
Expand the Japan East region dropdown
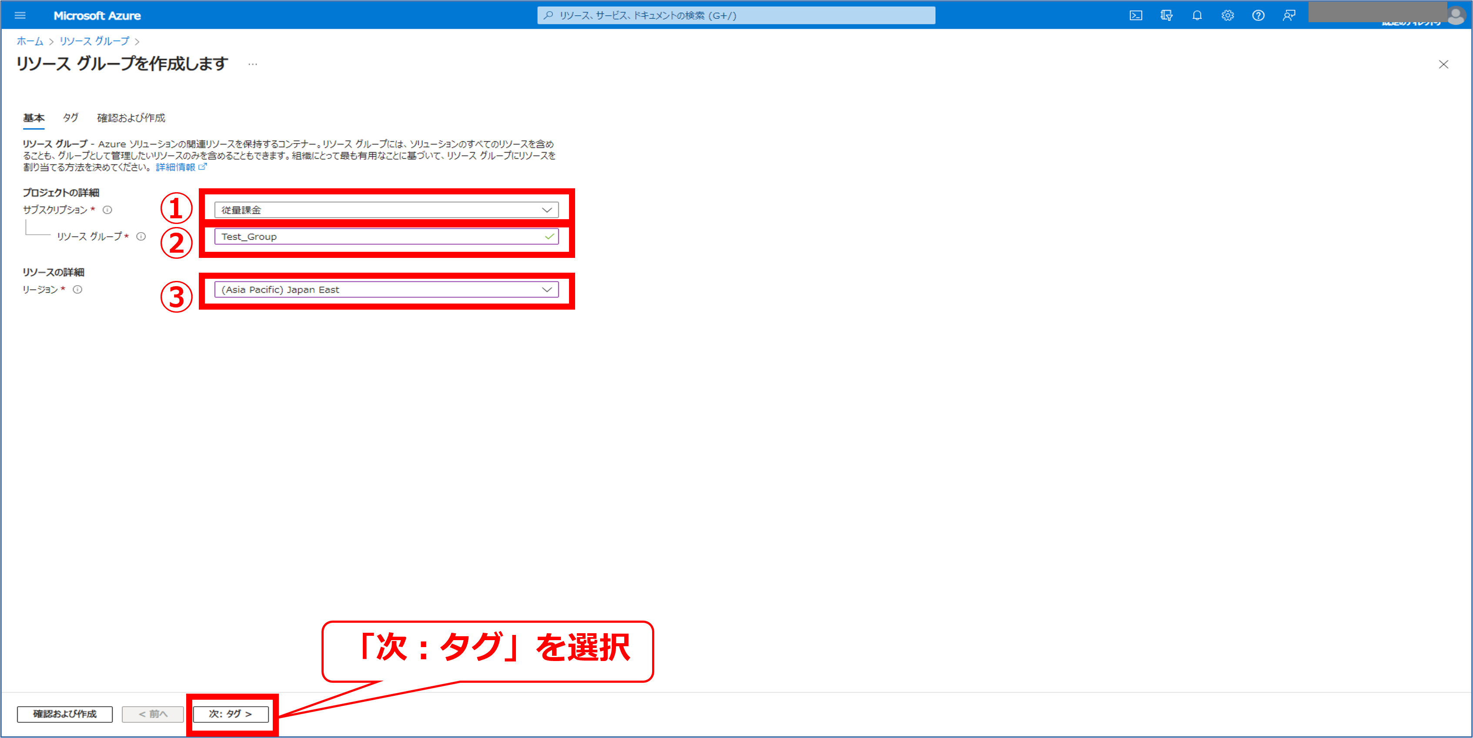(x=386, y=289)
